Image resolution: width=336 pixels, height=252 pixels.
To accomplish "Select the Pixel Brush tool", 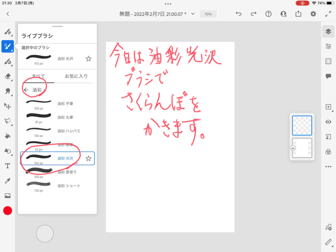I will click(7, 32).
